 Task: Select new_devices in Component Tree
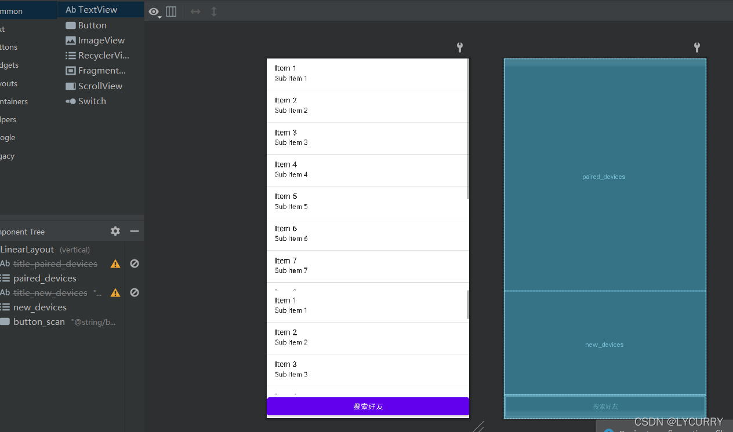pos(40,307)
